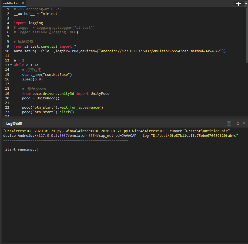Image resolution: width=248 pixels, height=244 pixels.
Task: Click the Log查看窗 panel title
Action: [14, 124]
